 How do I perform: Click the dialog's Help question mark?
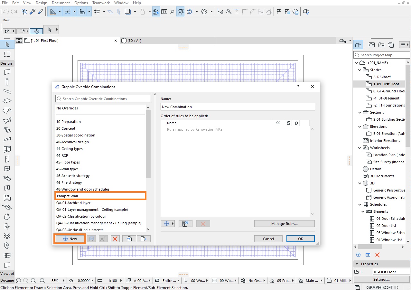298,87
